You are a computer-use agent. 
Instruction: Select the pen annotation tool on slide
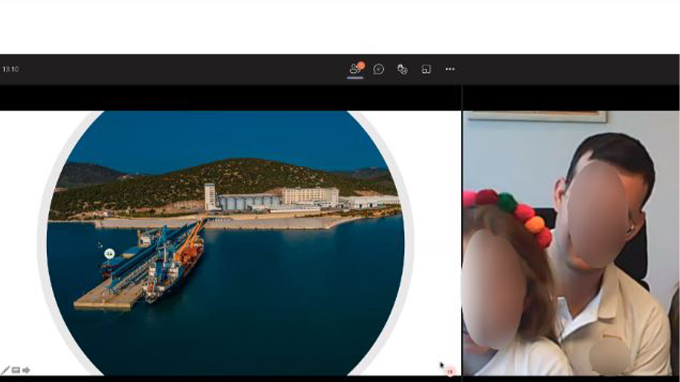point(5,370)
